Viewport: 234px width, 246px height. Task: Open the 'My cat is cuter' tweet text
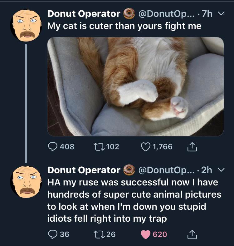point(124,26)
